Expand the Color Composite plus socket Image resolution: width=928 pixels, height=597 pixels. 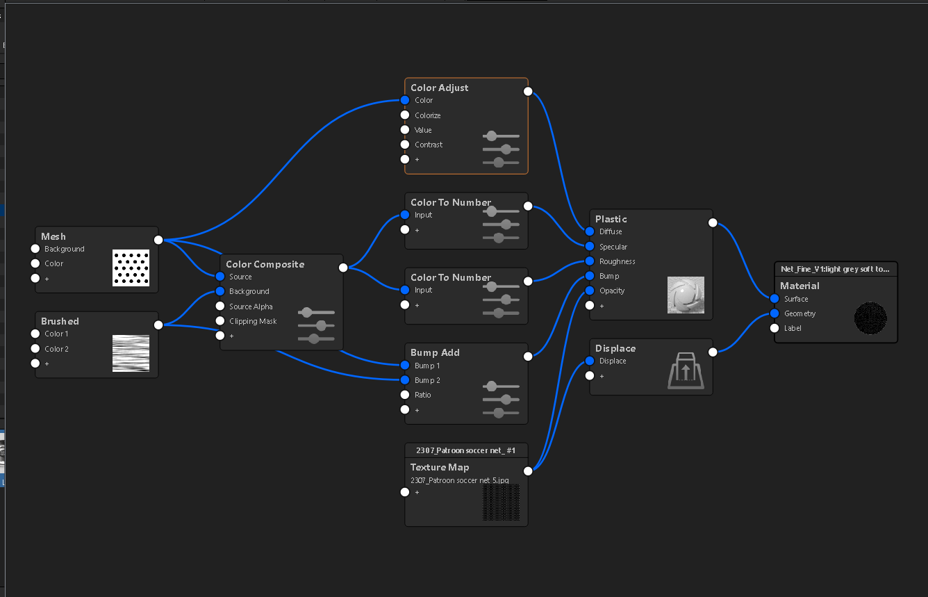220,336
